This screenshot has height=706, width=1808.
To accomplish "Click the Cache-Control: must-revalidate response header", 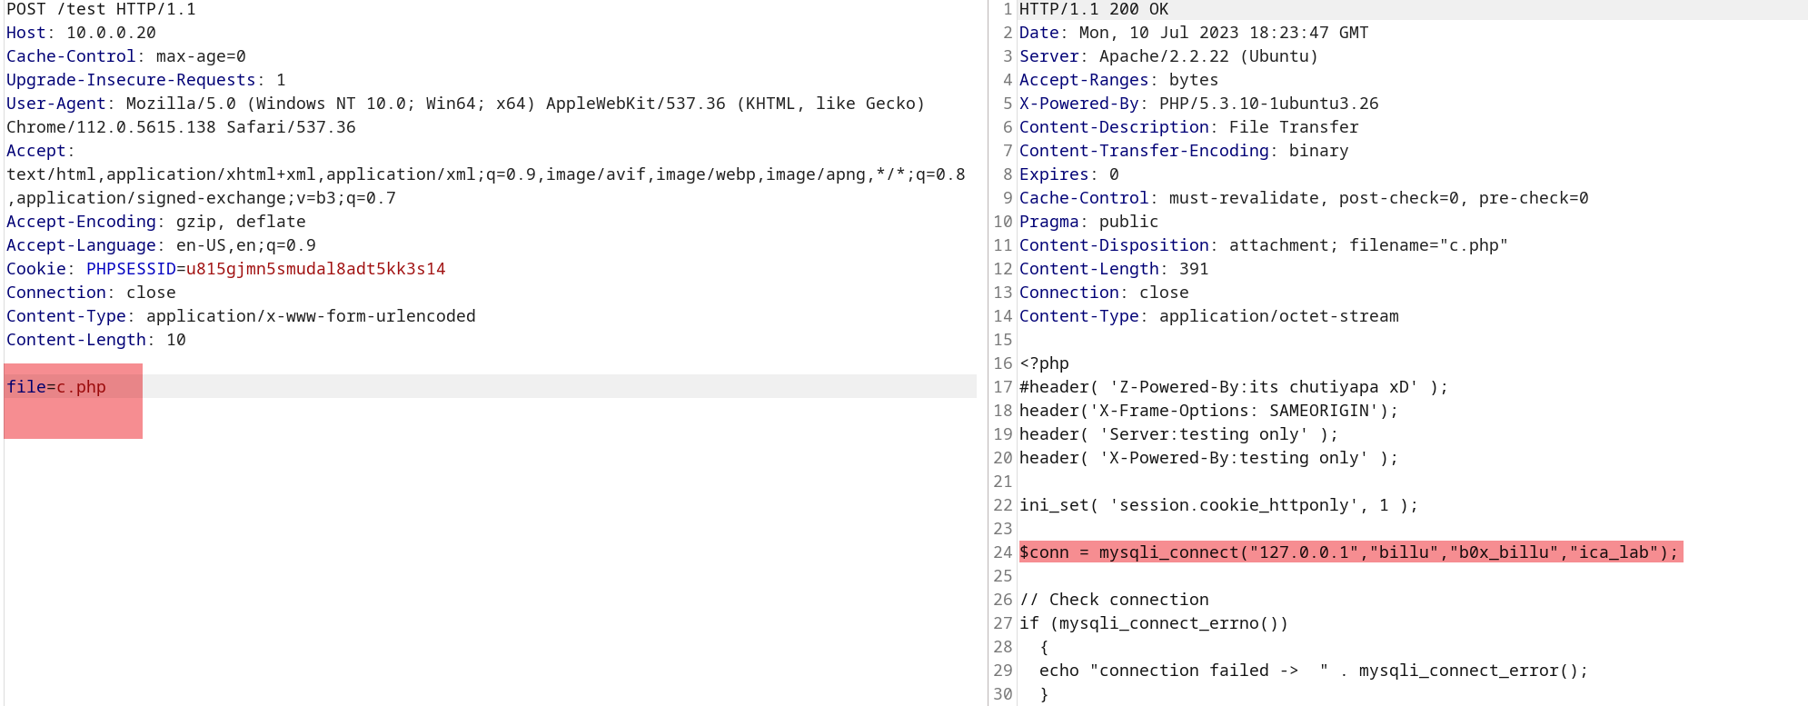I will (1304, 198).
